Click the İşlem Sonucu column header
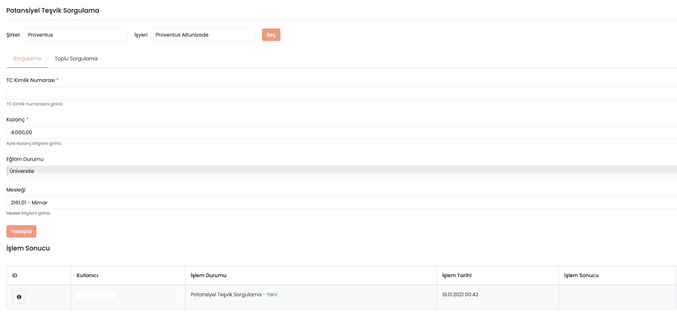This screenshot has width=677, height=314. coord(581,275)
